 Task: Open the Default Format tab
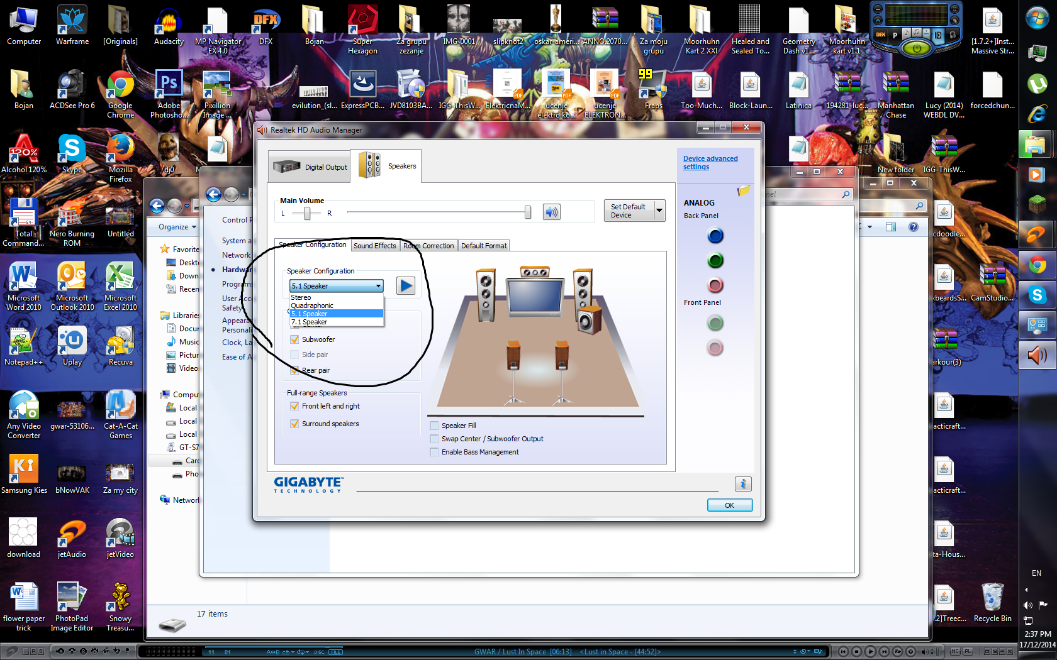click(x=484, y=246)
